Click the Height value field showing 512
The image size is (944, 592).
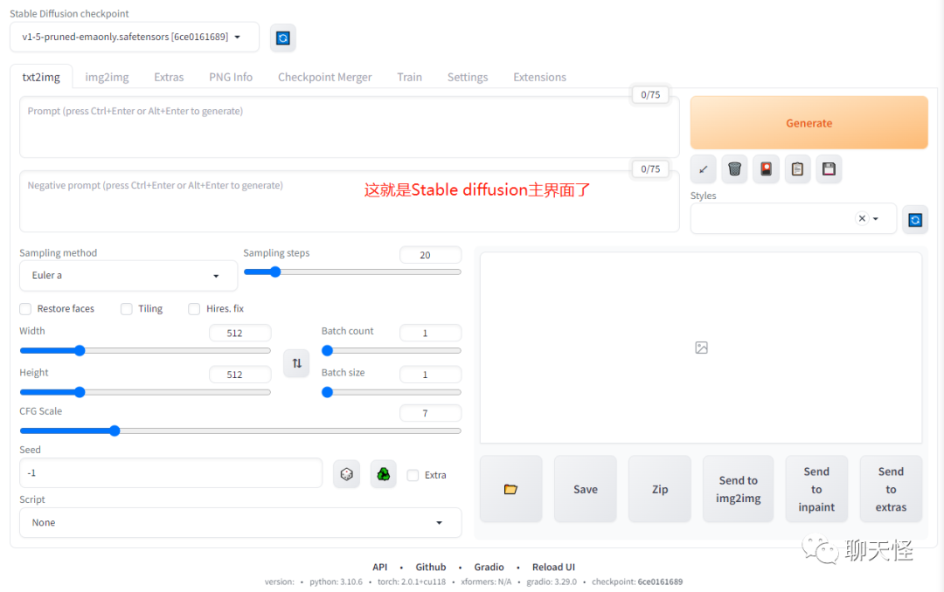click(x=240, y=375)
